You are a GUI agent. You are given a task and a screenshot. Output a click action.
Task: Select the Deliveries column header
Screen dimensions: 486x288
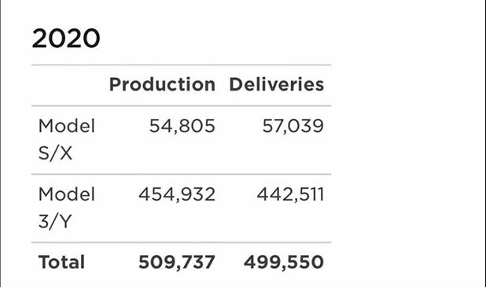(277, 84)
